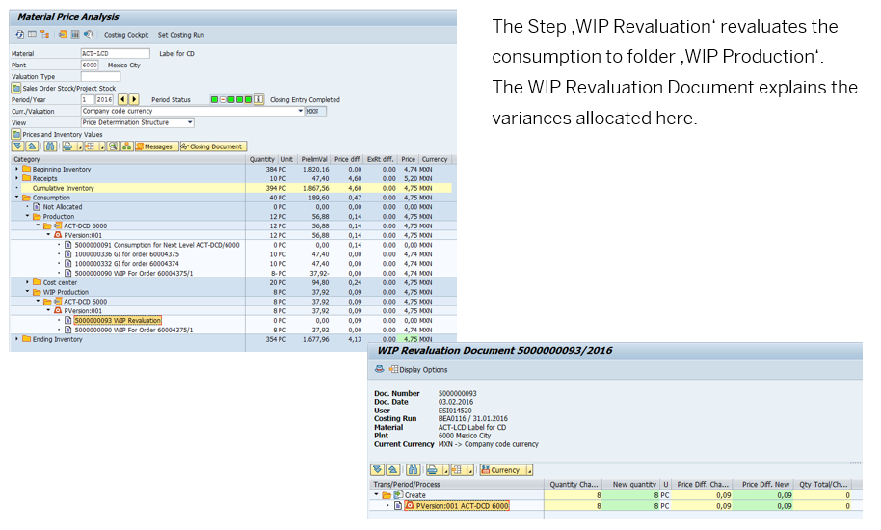
Task: Click the execute/refresh icon in Material Price Analysis toolbar
Action: (19, 35)
